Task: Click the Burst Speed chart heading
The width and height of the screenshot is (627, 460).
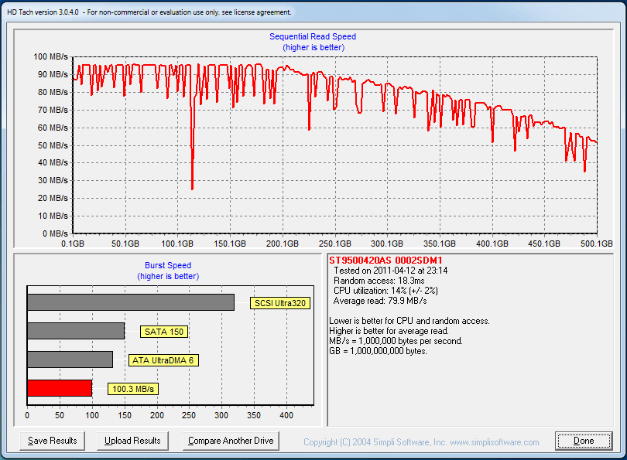Action: click(168, 265)
